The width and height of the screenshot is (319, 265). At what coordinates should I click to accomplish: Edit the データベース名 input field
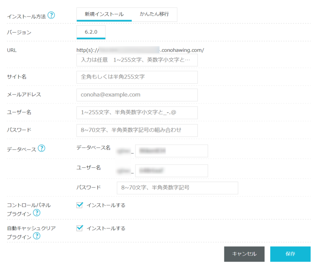pos(171,151)
